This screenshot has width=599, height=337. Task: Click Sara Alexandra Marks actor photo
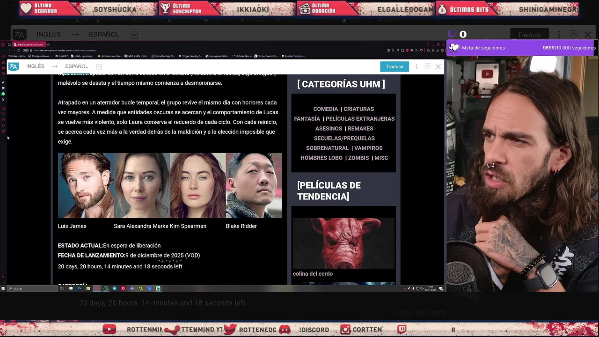pos(142,185)
